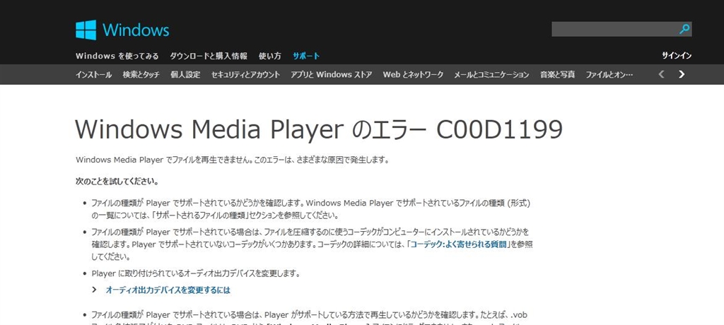Select メールとコミュニケーション tab
724x325 pixels.
(491, 74)
